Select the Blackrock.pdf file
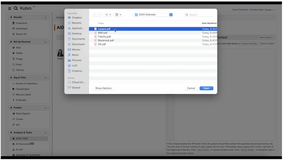The width and height of the screenshot is (283, 160). coord(153,40)
